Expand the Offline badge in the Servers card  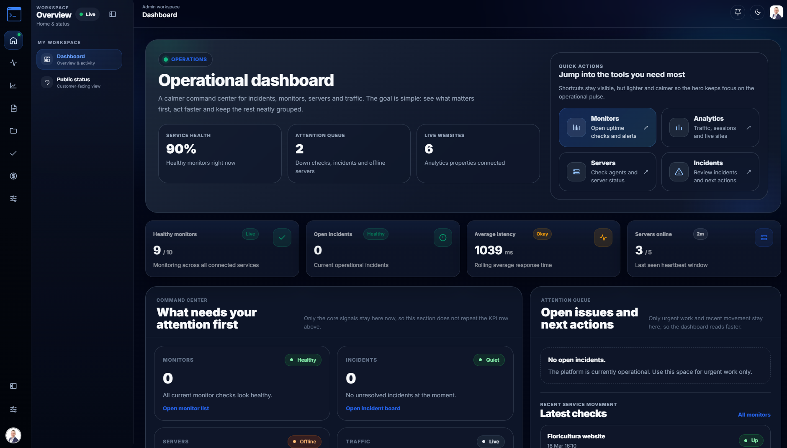point(304,442)
